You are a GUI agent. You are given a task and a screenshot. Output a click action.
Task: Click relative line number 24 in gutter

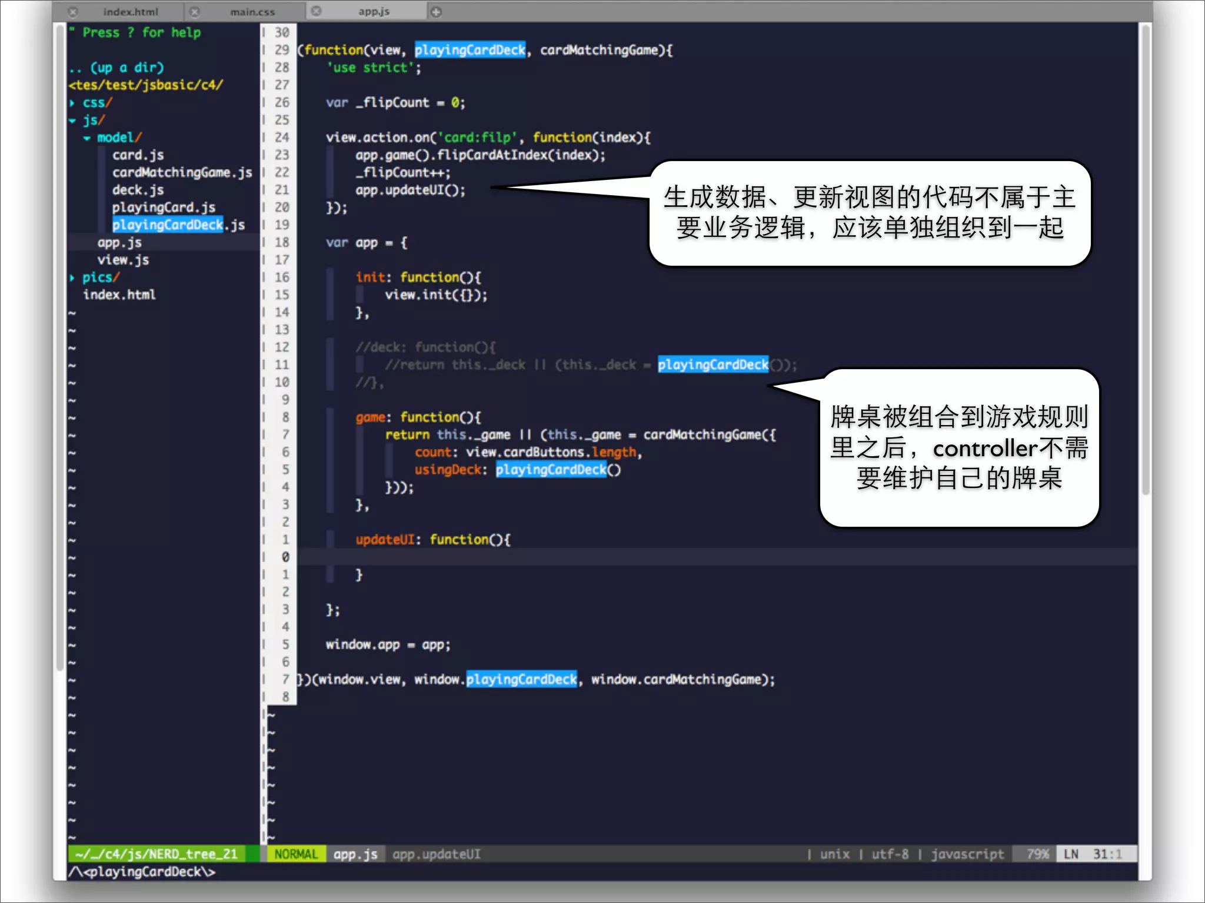(282, 138)
